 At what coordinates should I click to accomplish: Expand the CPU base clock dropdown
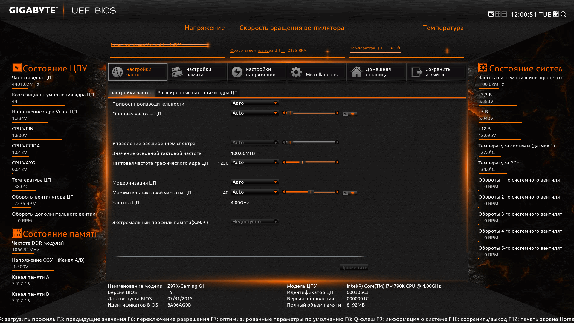pyautogui.click(x=255, y=113)
